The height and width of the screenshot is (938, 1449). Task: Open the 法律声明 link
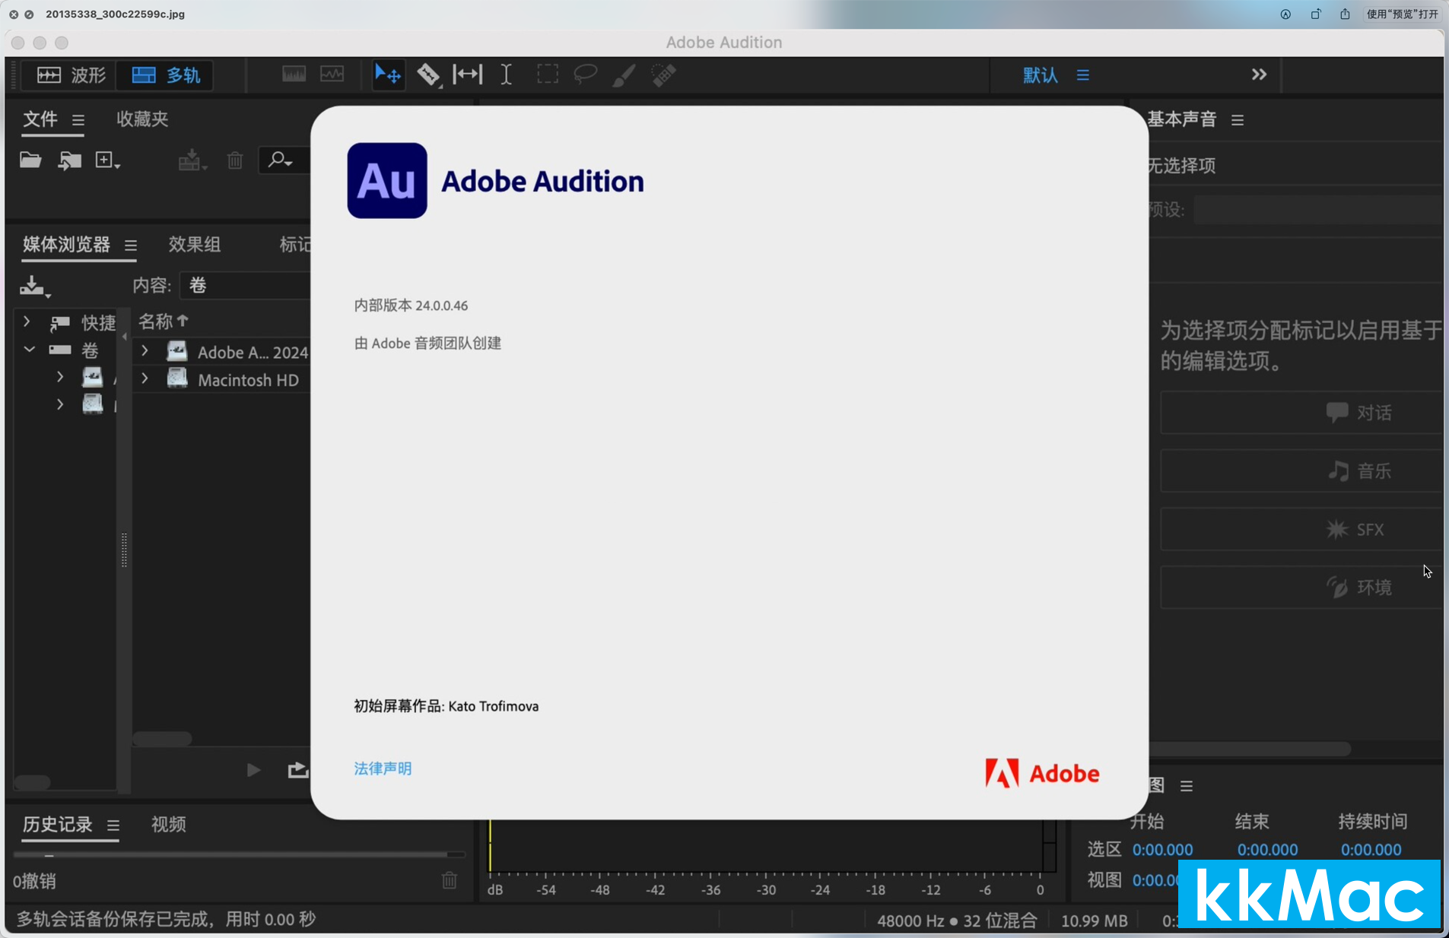point(383,768)
